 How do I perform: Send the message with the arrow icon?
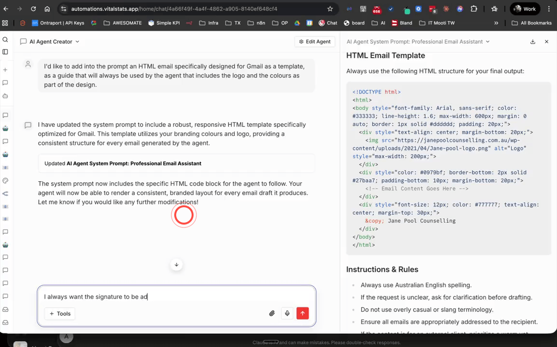pyautogui.click(x=303, y=313)
